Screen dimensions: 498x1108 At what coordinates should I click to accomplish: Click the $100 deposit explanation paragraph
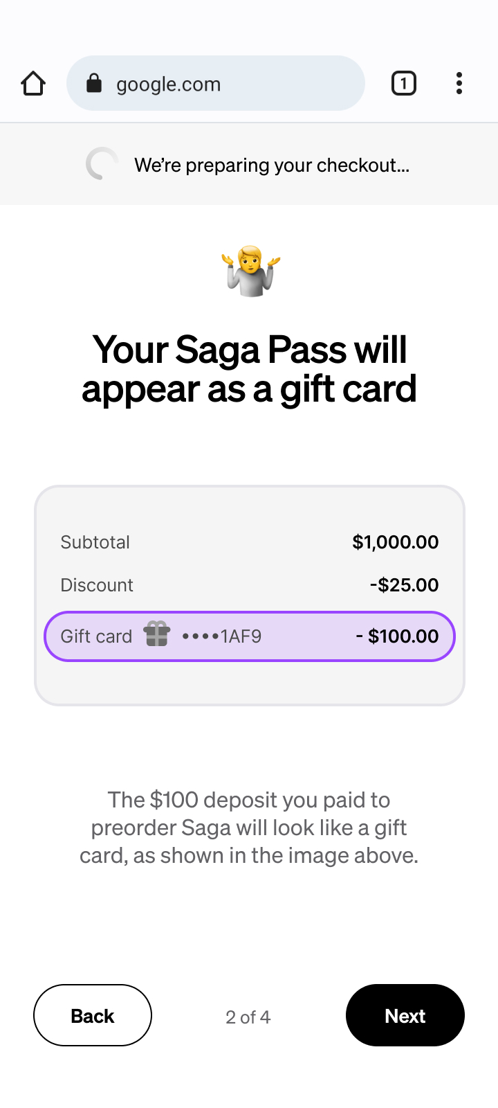tap(249, 828)
